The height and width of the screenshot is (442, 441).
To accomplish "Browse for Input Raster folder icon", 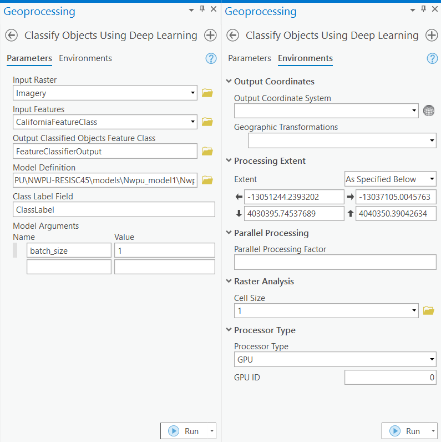I will [x=207, y=93].
